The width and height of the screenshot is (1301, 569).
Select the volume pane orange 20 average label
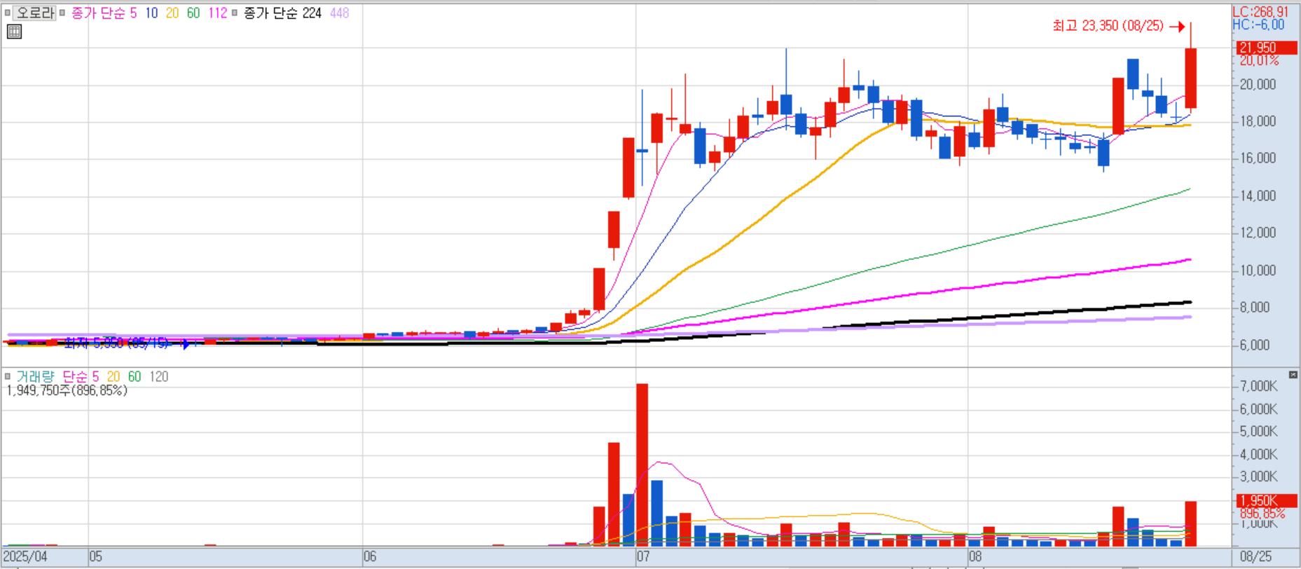pos(113,376)
